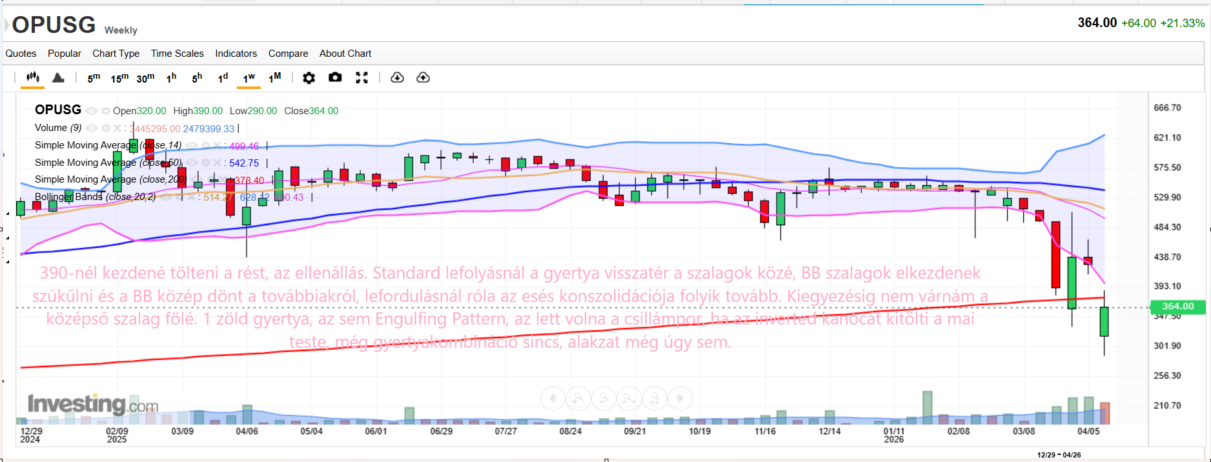Image resolution: width=1211 pixels, height=462 pixels.
Task: Open the Compare menu
Action: 288,54
